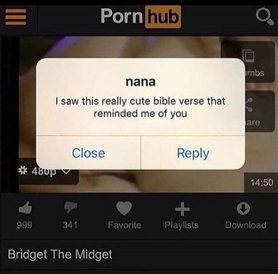Image resolution: width=278 pixels, height=274 pixels.
Task: Click the Playlists label
Action: pyautogui.click(x=181, y=225)
